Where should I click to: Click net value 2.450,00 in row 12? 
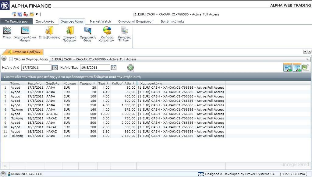(x=128, y=136)
